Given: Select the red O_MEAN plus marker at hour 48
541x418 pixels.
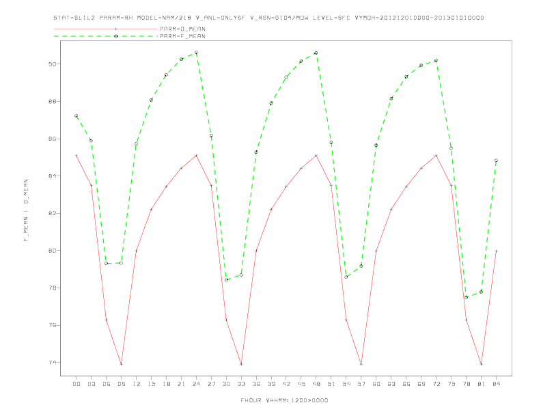Looking at the screenshot, I should click(316, 156).
